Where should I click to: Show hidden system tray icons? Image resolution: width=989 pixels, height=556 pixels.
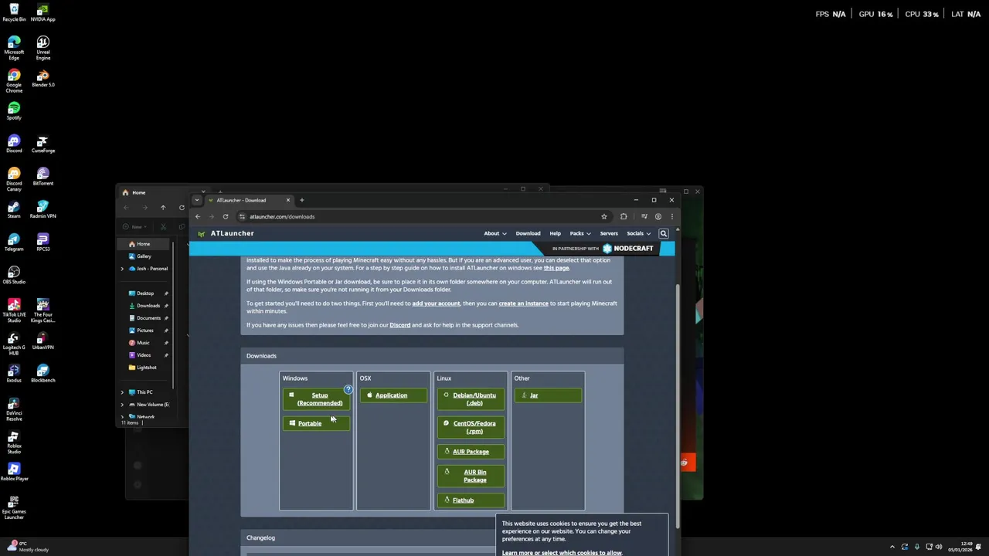coord(892,547)
